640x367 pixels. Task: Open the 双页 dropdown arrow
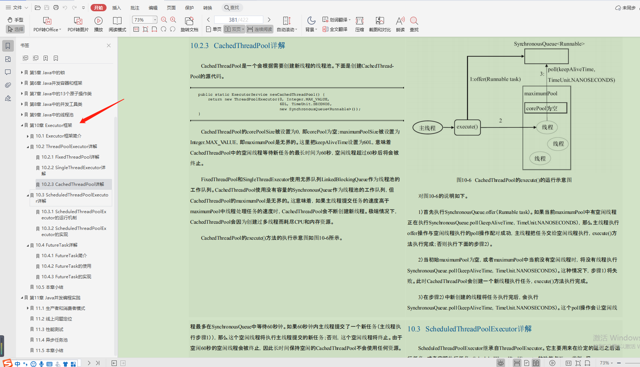click(243, 29)
